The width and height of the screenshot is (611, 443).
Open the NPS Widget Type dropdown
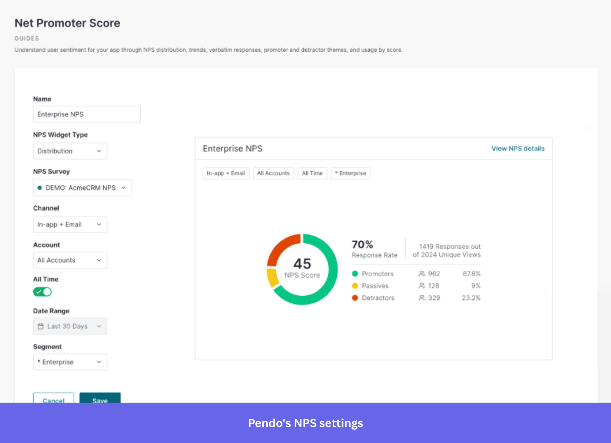tap(70, 151)
